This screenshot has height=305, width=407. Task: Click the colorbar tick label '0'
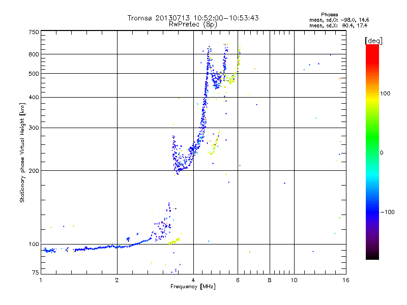pyautogui.click(x=382, y=153)
